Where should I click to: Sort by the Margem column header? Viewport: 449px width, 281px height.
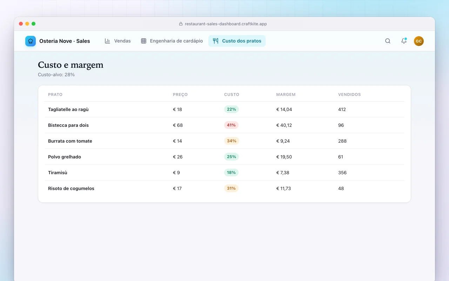click(286, 94)
